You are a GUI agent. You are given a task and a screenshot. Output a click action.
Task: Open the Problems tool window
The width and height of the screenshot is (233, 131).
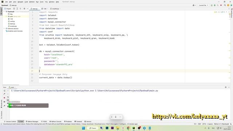(x=68, y=122)
